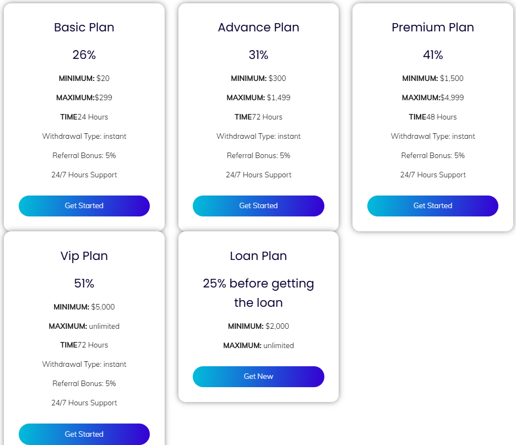
Task: Click the 26% rate in Basic Plan
Action: [84, 55]
